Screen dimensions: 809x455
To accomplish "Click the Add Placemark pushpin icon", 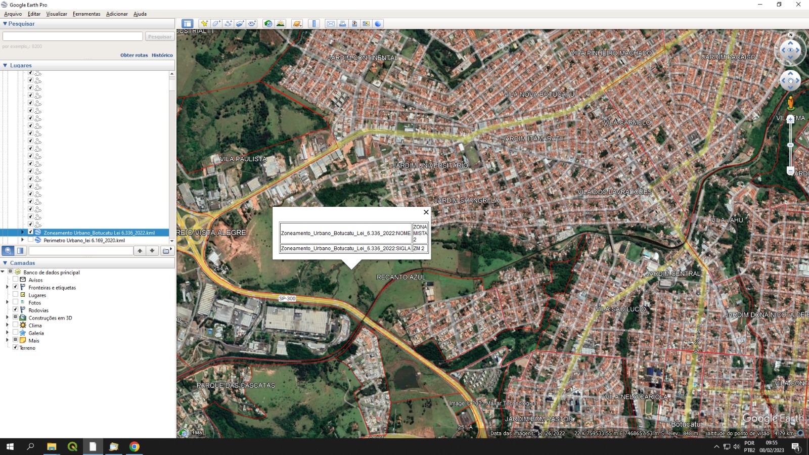I will 204,24.
